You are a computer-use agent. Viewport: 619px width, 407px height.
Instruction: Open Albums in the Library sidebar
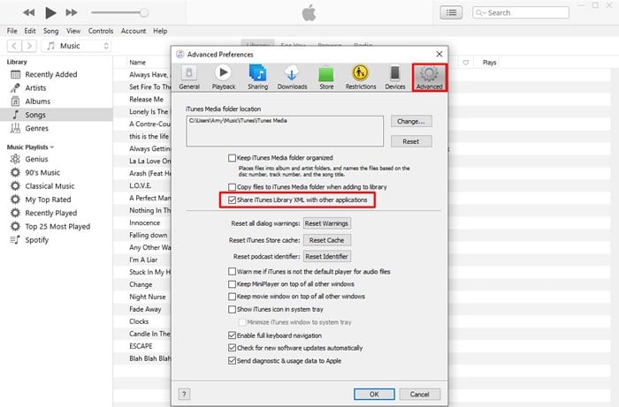tap(37, 102)
